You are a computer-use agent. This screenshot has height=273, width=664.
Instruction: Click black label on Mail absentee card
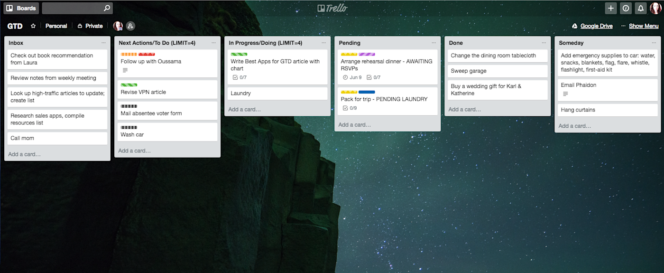[129, 106]
